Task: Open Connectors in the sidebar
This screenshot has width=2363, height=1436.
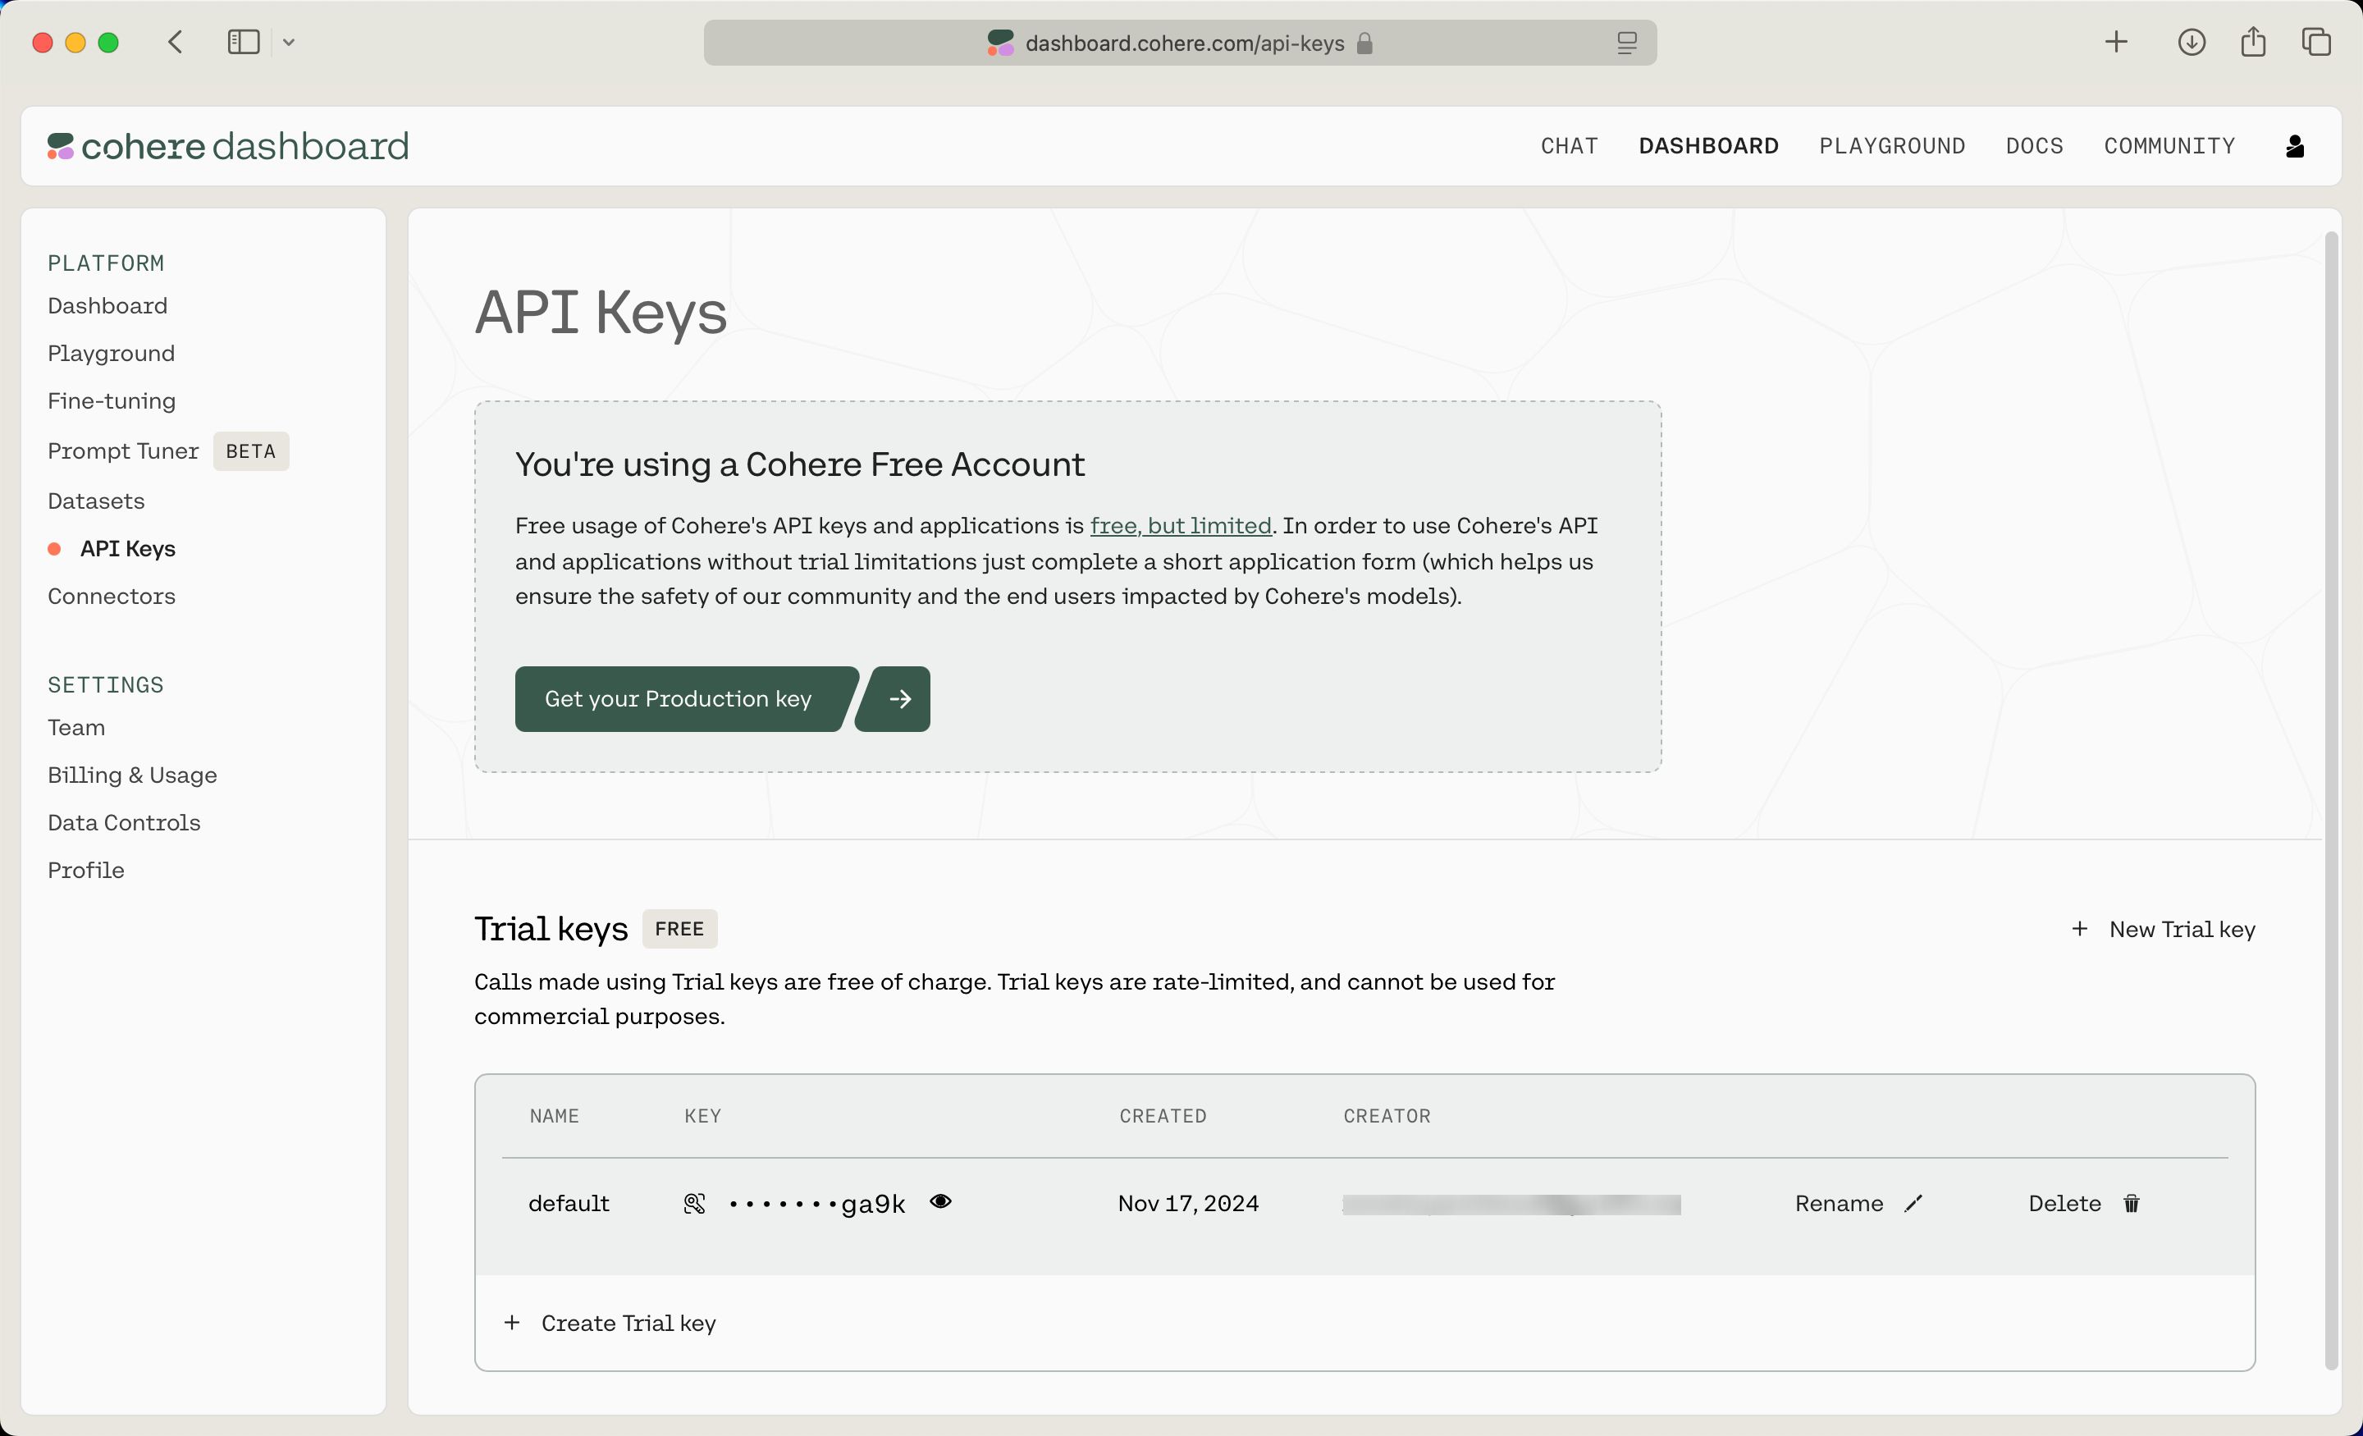Action: pos(112,596)
